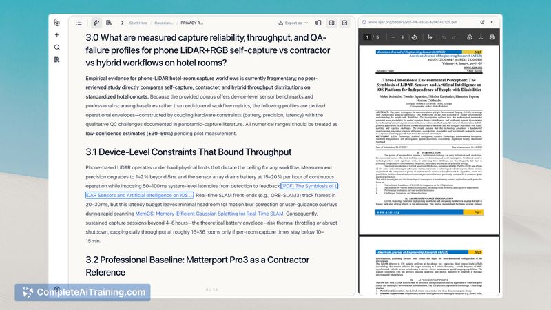The height and width of the screenshot is (310, 551).
Task: Click heading '3.2 Professional Baseline: Matterport Pro3'
Action: tap(198, 266)
